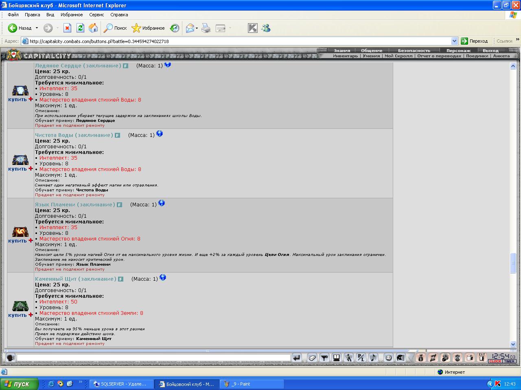Open the Сервис menu

point(96,15)
